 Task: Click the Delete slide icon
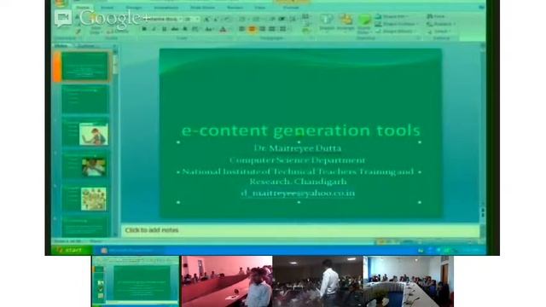[111, 32]
